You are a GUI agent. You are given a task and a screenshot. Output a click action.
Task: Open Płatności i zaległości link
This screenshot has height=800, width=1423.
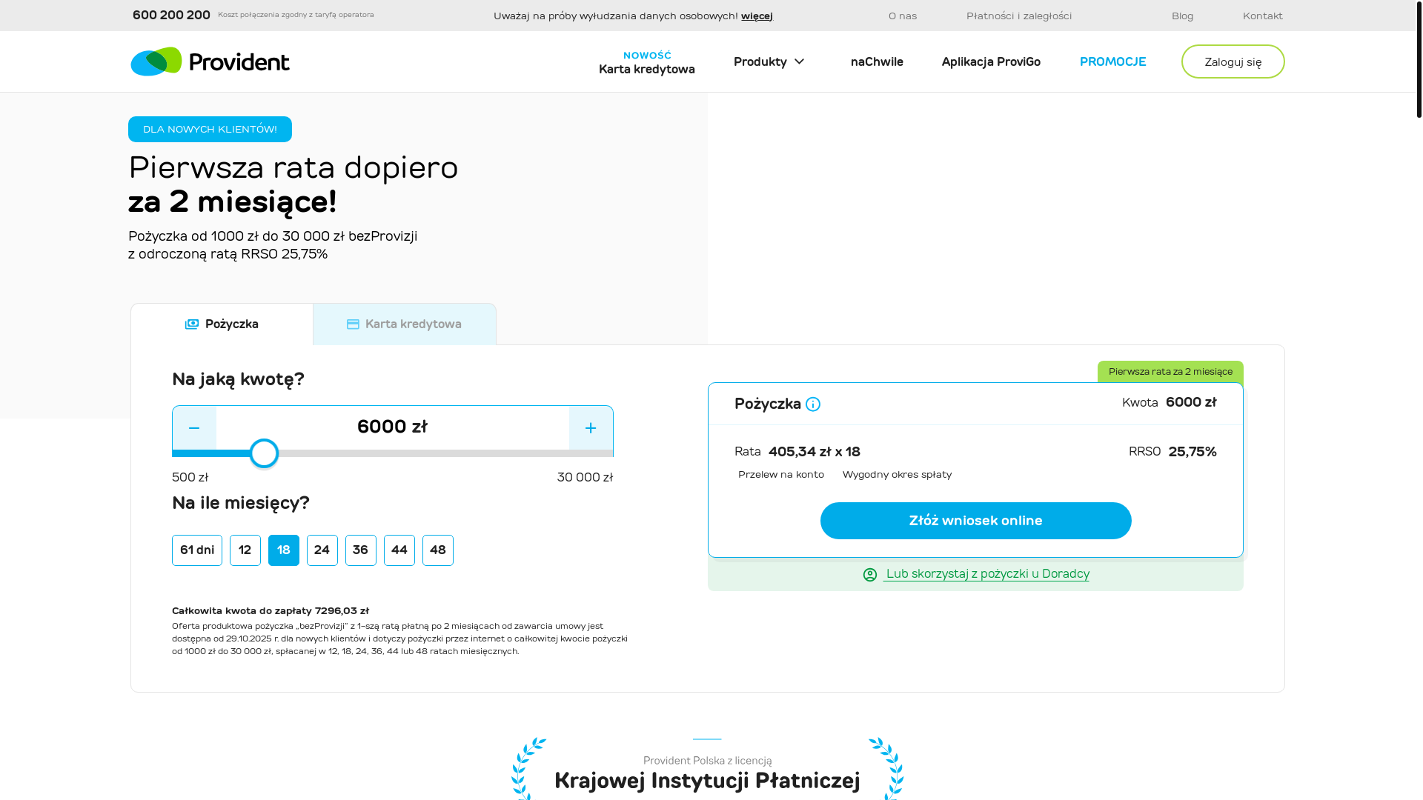[1019, 16]
